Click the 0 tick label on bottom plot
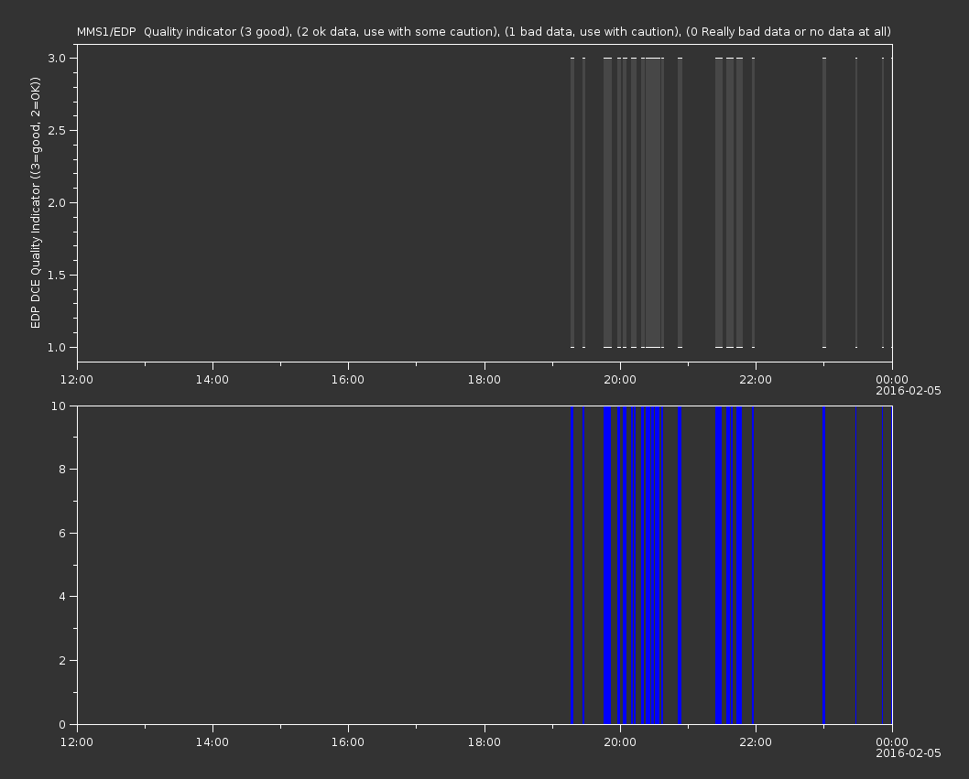 (x=62, y=724)
